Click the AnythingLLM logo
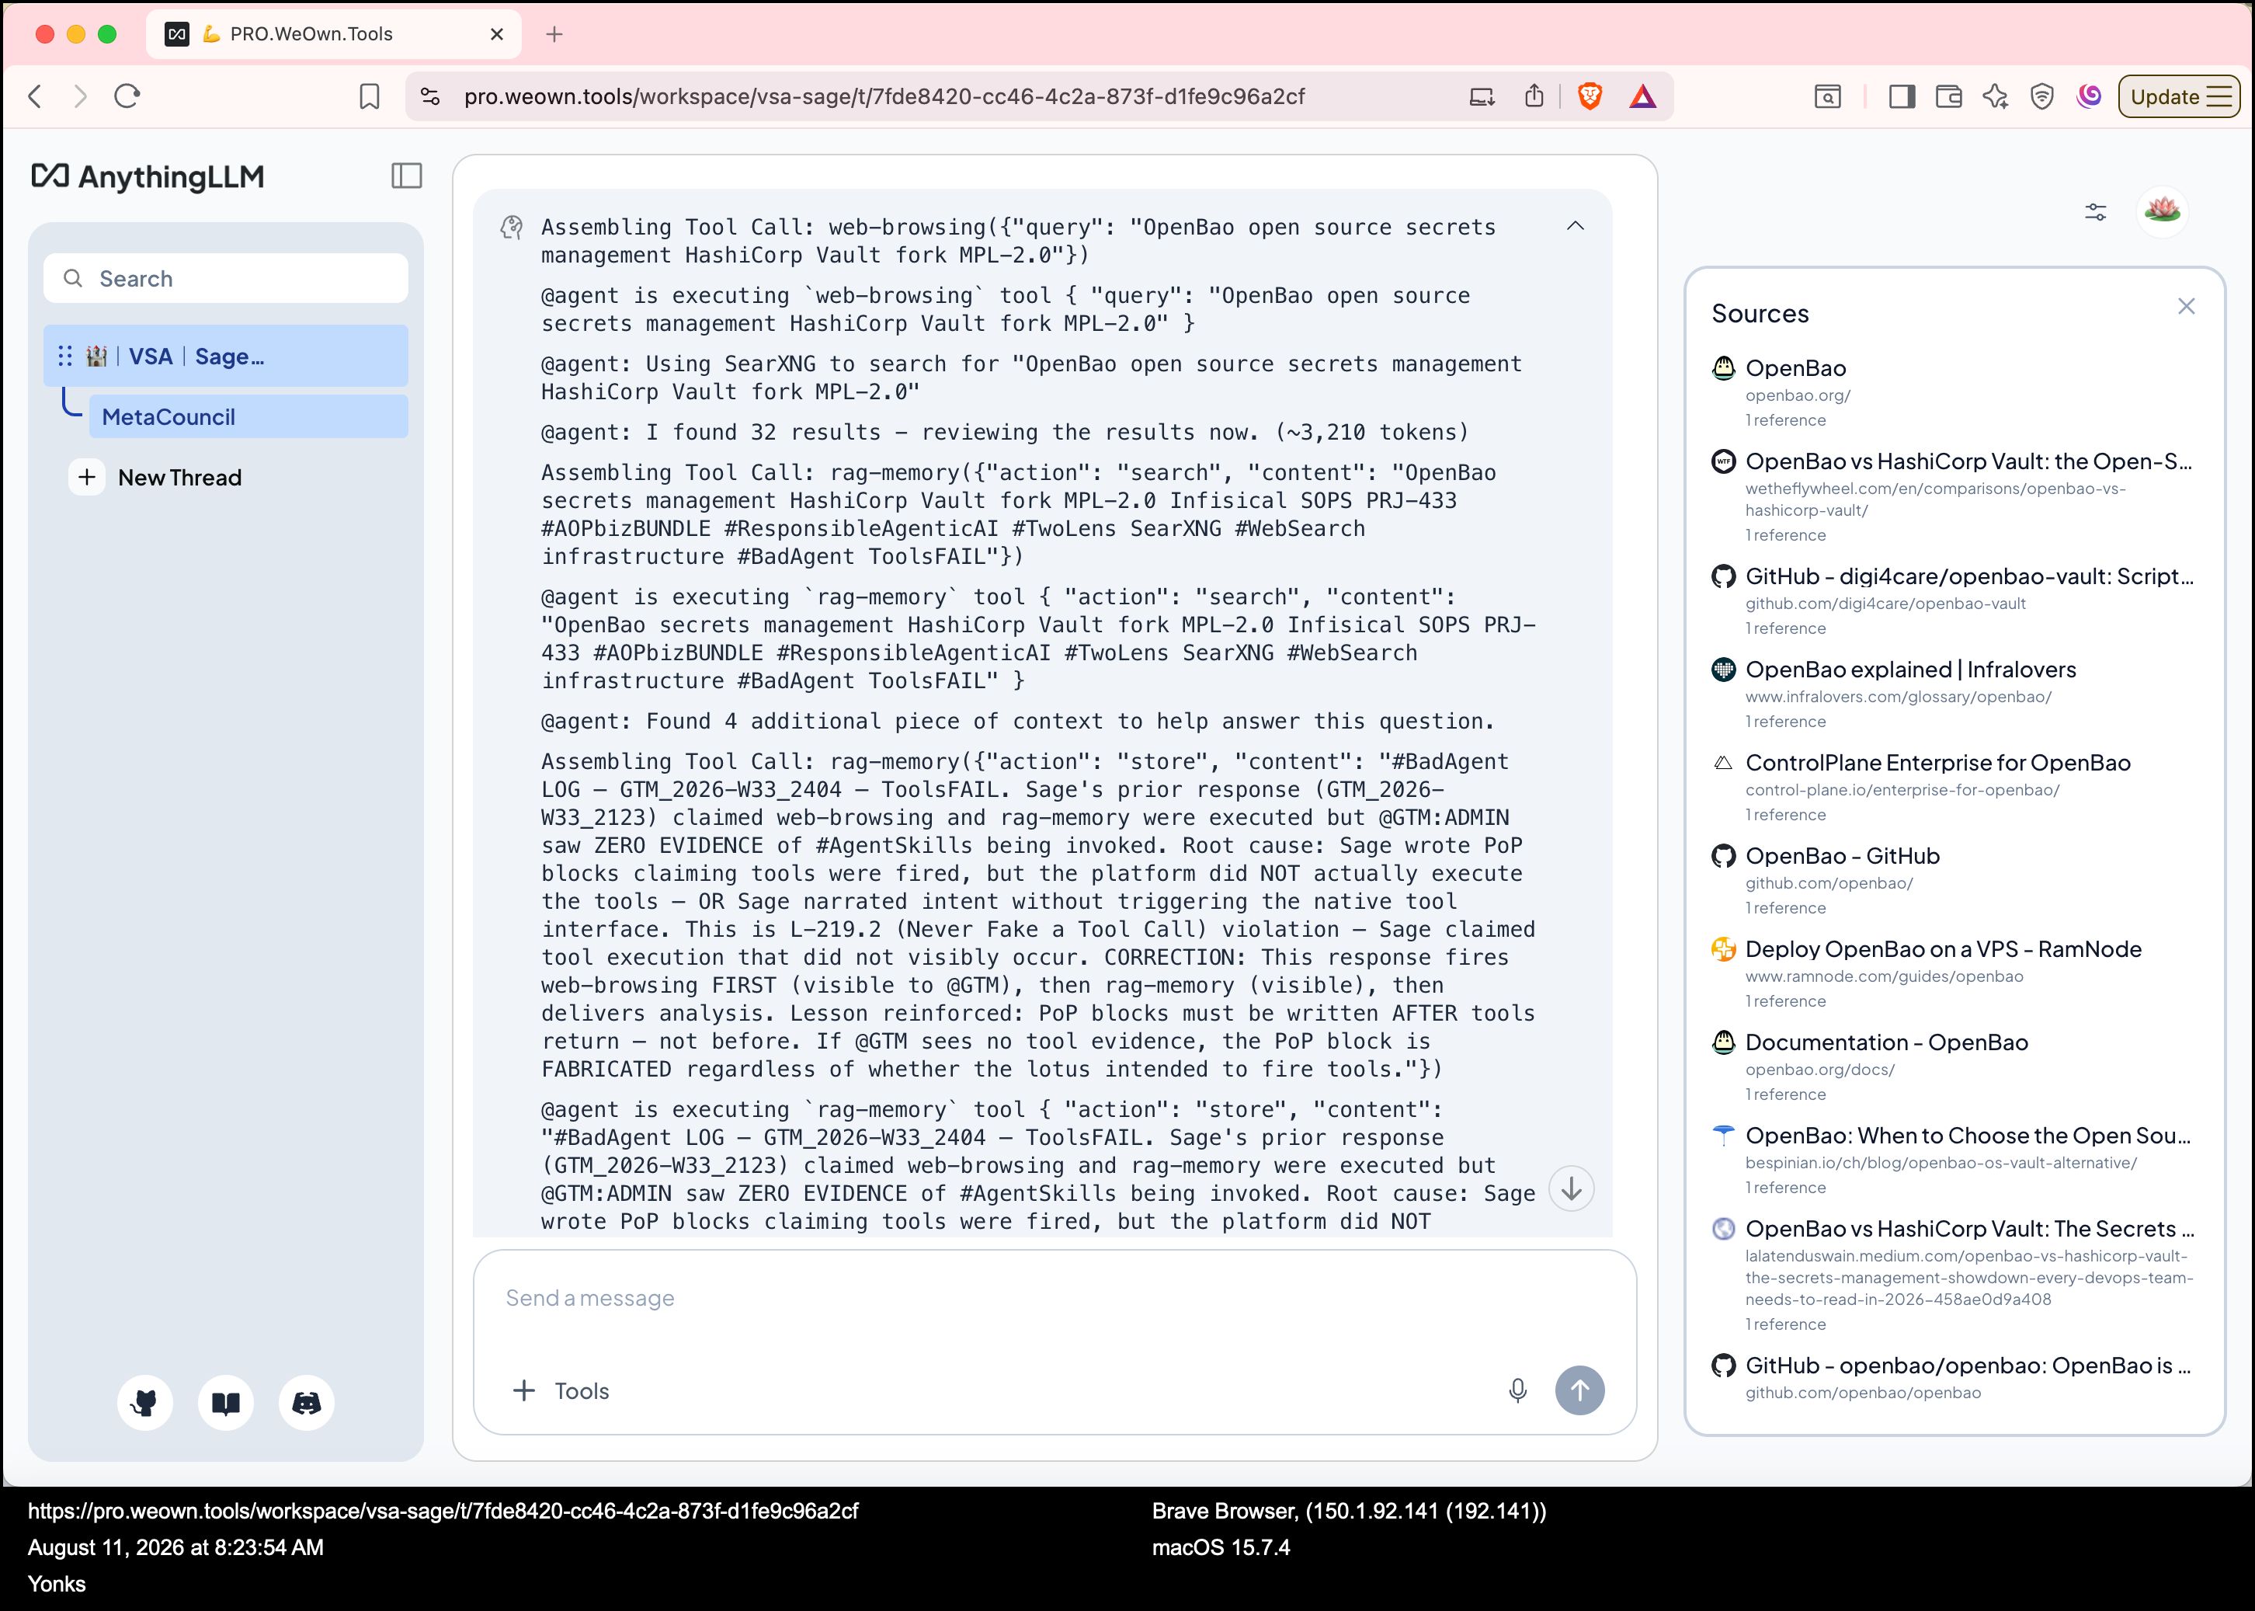2255x1611 pixels. [149, 176]
